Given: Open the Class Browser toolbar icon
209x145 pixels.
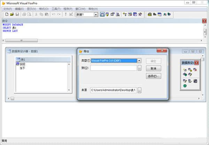Looking at the screenshot, I should pos(125,14).
